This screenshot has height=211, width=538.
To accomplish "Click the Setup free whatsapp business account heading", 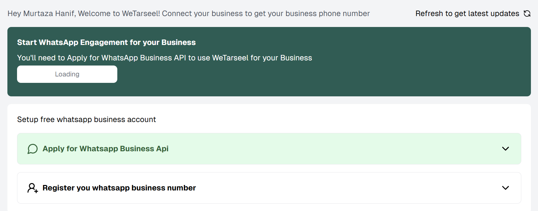I will [x=86, y=119].
